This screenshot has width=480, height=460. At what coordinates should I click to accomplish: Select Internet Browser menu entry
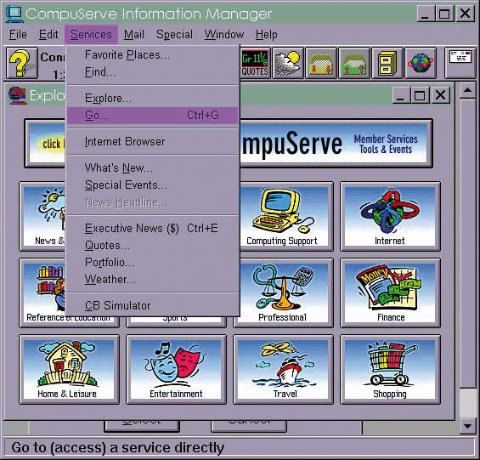click(152, 142)
